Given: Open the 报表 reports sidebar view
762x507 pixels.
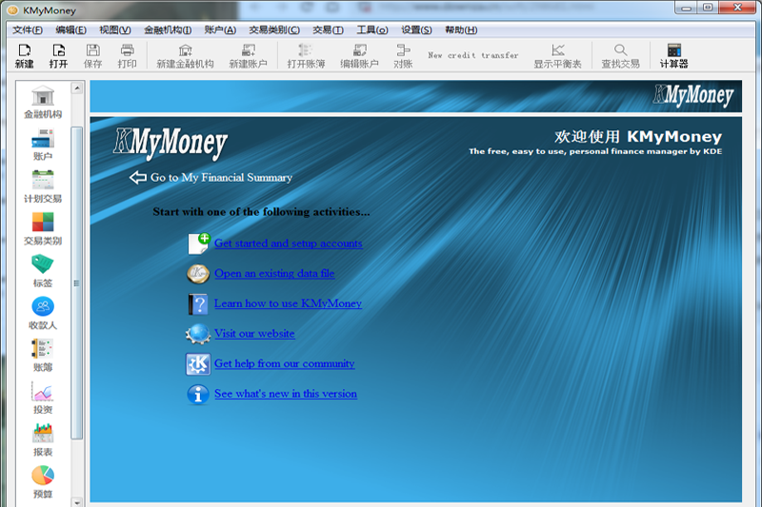Looking at the screenshot, I should tap(43, 439).
